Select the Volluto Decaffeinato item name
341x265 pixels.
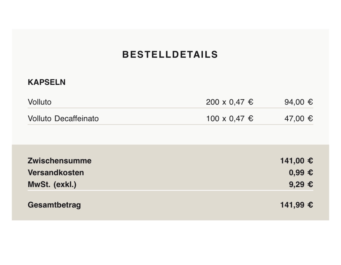63,119
